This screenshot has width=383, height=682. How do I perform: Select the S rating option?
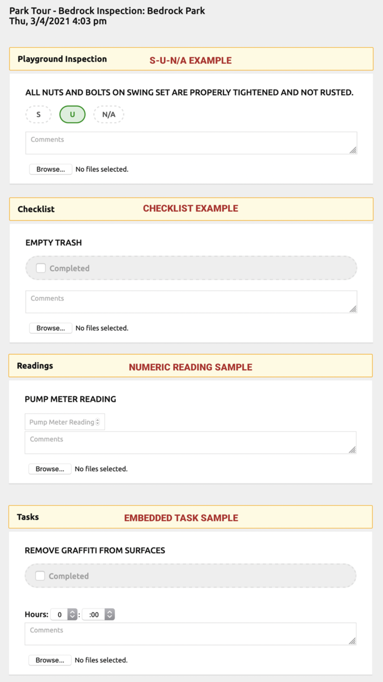[38, 115]
